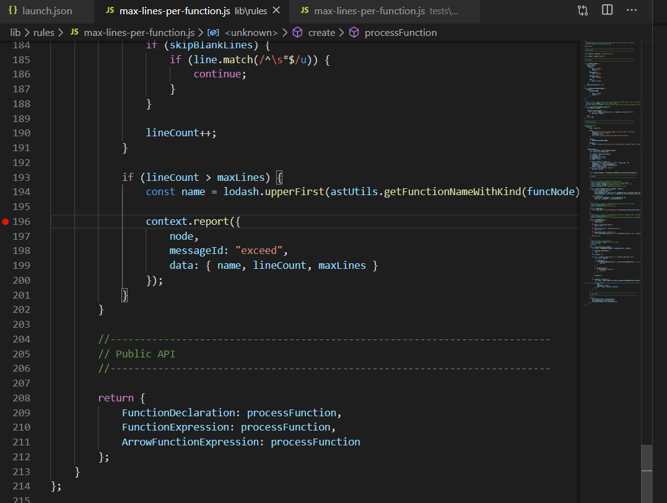Click the minimap code overview
Image resolution: width=667 pixels, height=503 pixels.
[612, 173]
